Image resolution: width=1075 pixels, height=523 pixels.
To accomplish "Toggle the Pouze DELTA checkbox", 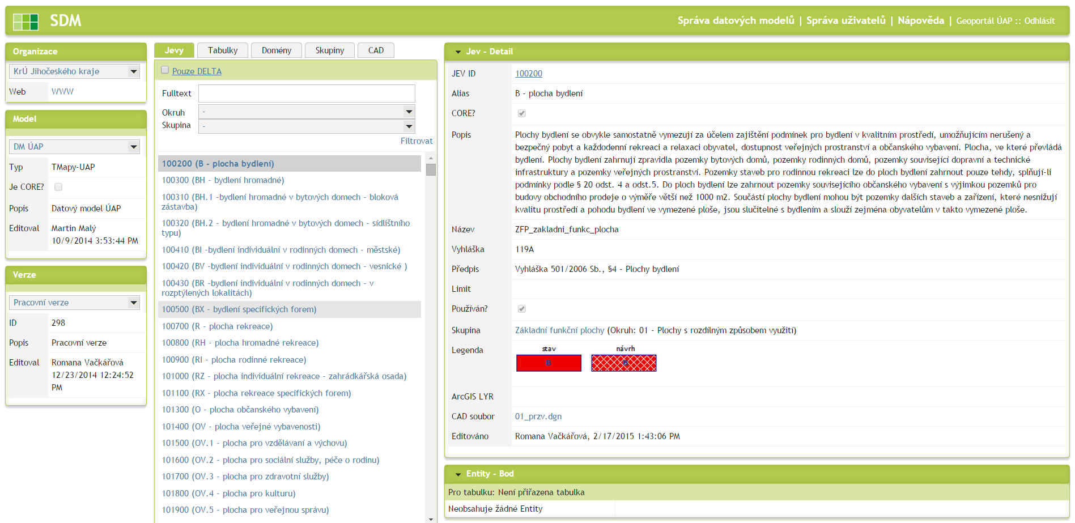I will [165, 70].
